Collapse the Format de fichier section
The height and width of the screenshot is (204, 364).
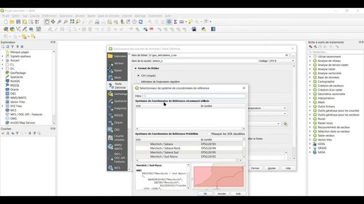(x=135, y=69)
